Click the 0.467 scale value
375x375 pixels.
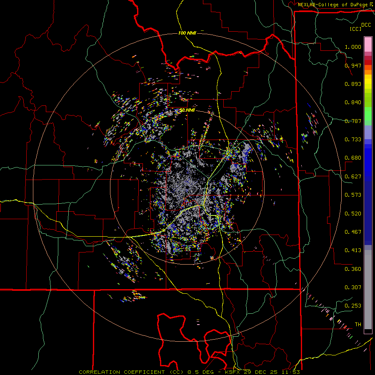[353, 232]
